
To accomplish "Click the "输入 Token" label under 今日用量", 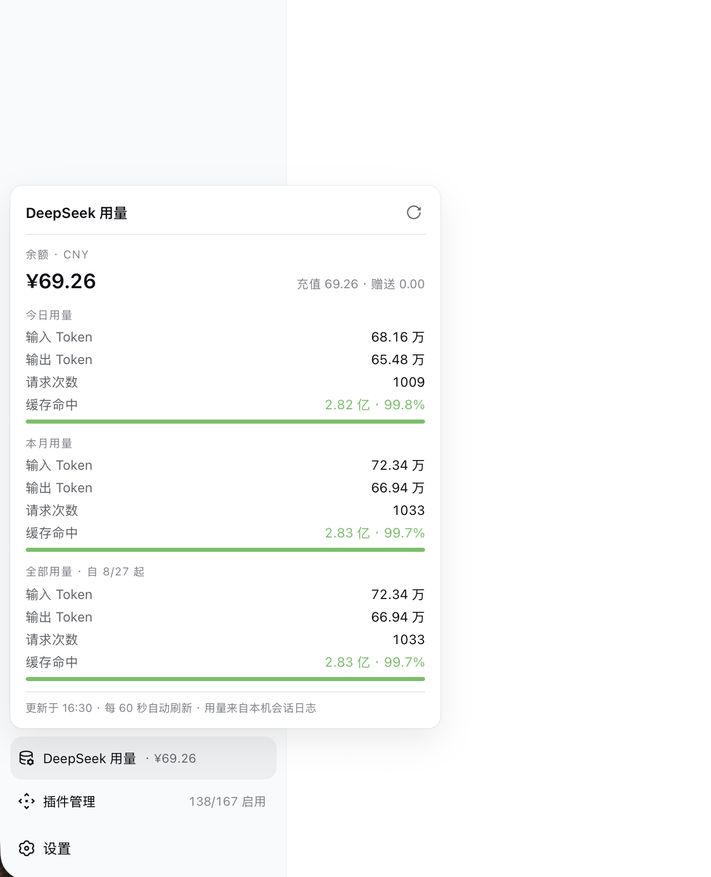I will 59,337.
